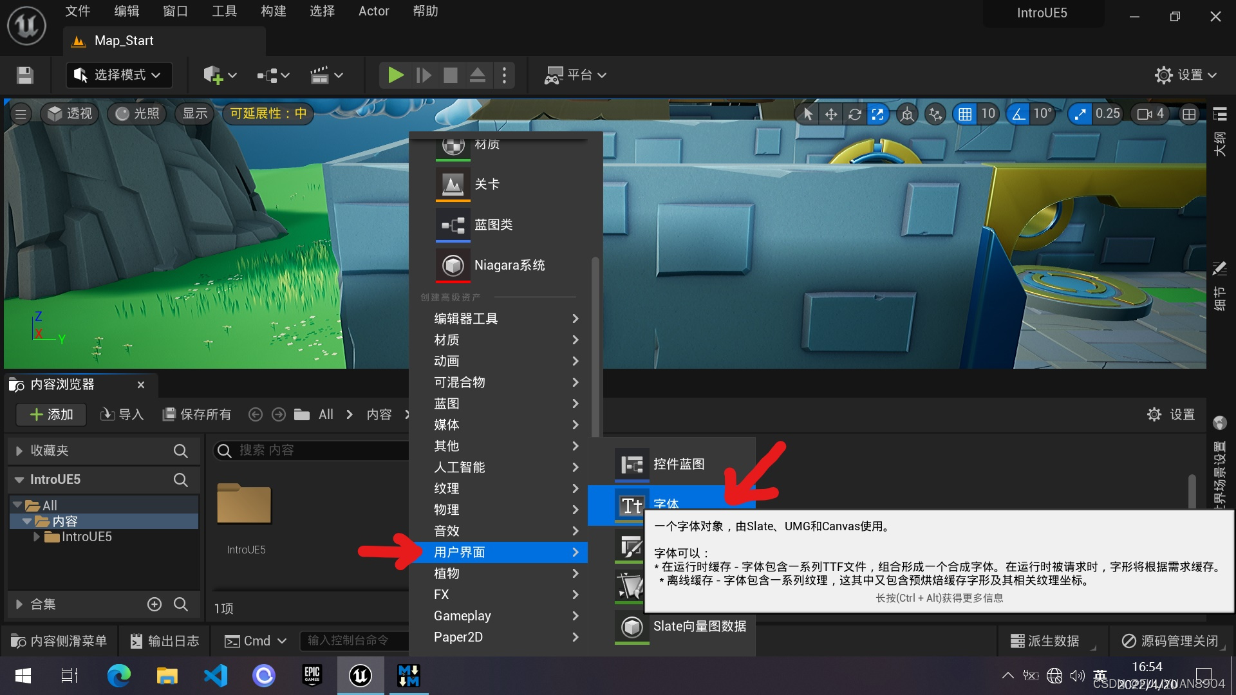The width and height of the screenshot is (1236, 695).
Task: Expand the IntroUE5 folder tree item
Action: (x=37, y=537)
